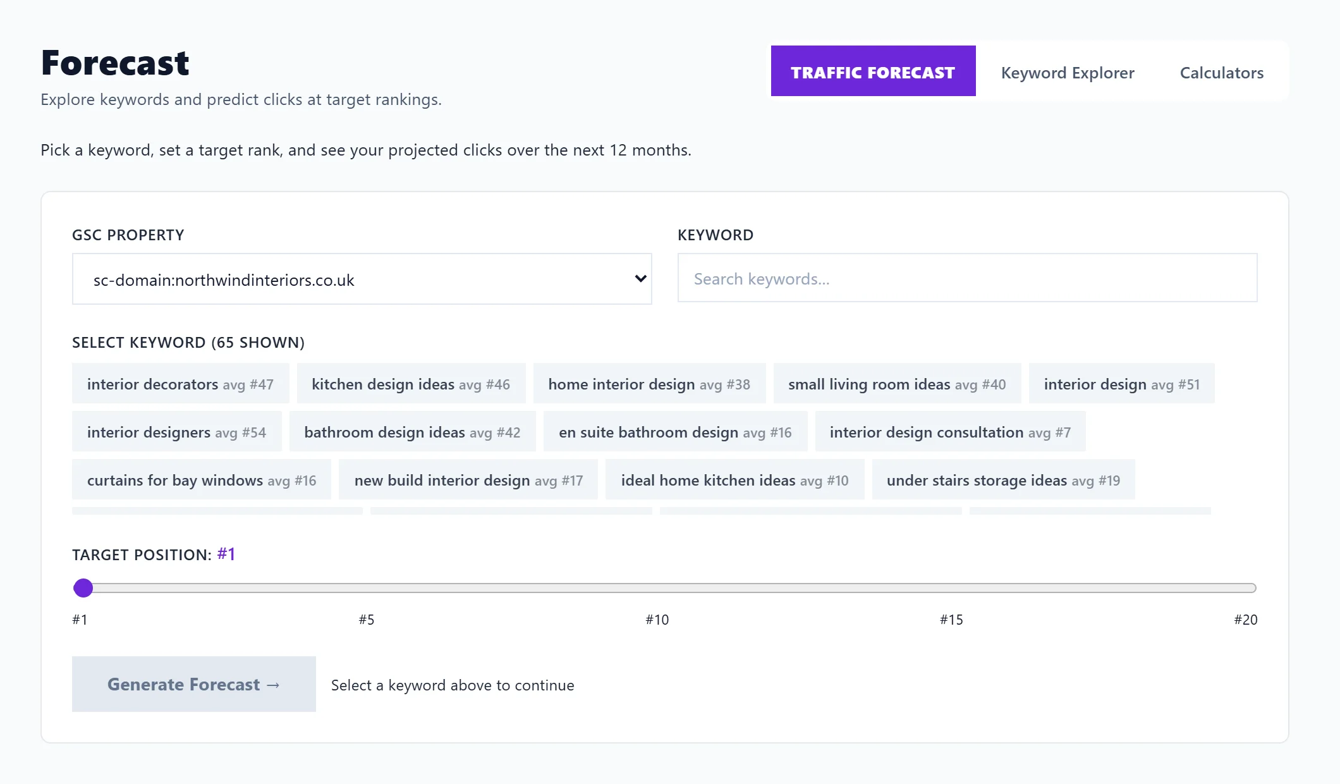Pick 'new build interior design' keyword
Screen dimensions: 1340x784
point(468,480)
